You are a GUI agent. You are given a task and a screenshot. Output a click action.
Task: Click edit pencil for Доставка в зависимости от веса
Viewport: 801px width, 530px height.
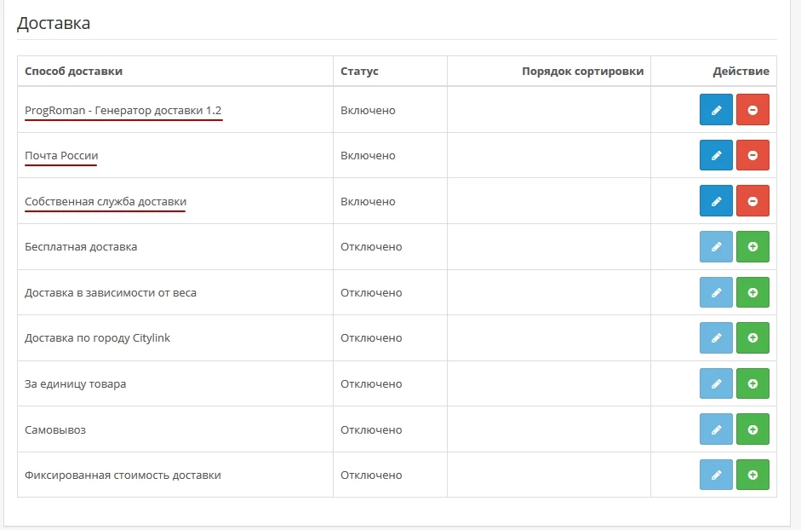tap(716, 292)
